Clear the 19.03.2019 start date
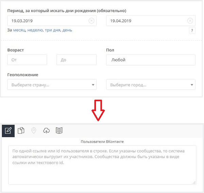 [x=91, y=21]
